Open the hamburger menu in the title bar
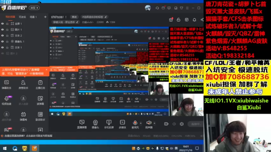This screenshot has height=152, width=271. pyautogui.click(x=187, y=8)
